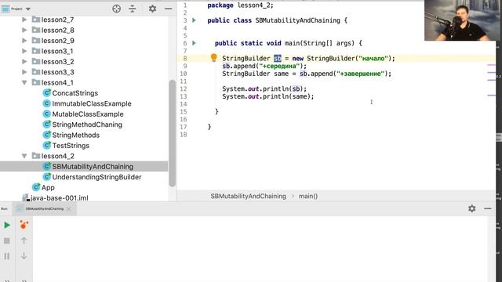502x282 pixels.
Task: Click the selected sb variable on line 8
Action: [x=278, y=58]
